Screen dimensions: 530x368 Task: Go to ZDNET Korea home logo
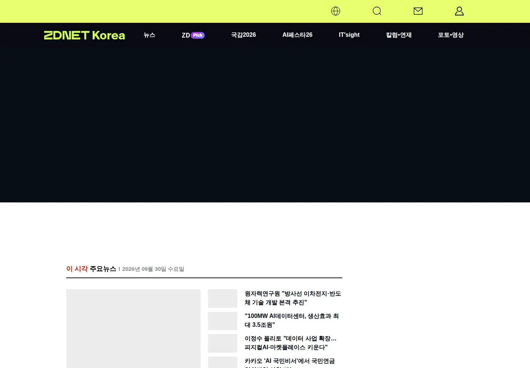coord(85,35)
